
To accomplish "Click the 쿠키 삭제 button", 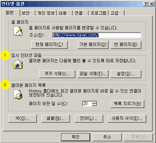I will click(57, 74).
